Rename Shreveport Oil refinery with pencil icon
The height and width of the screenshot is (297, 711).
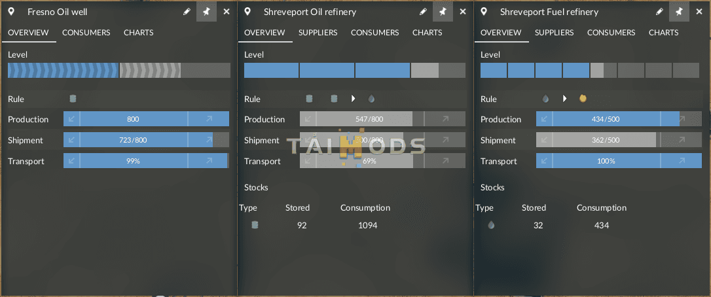pos(423,12)
